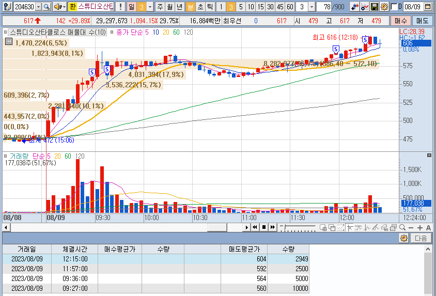The width and height of the screenshot is (436, 296).
Task: Select the 5 minute interval button
Action: (x=241, y=7)
